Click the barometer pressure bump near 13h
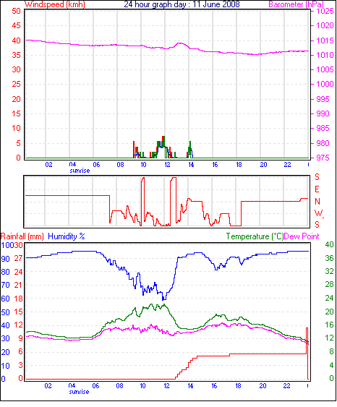 point(180,45)
